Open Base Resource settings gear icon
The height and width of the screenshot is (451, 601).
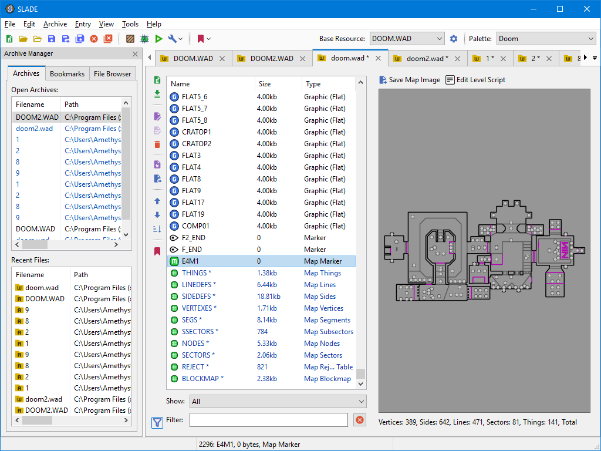click(454, 39)
